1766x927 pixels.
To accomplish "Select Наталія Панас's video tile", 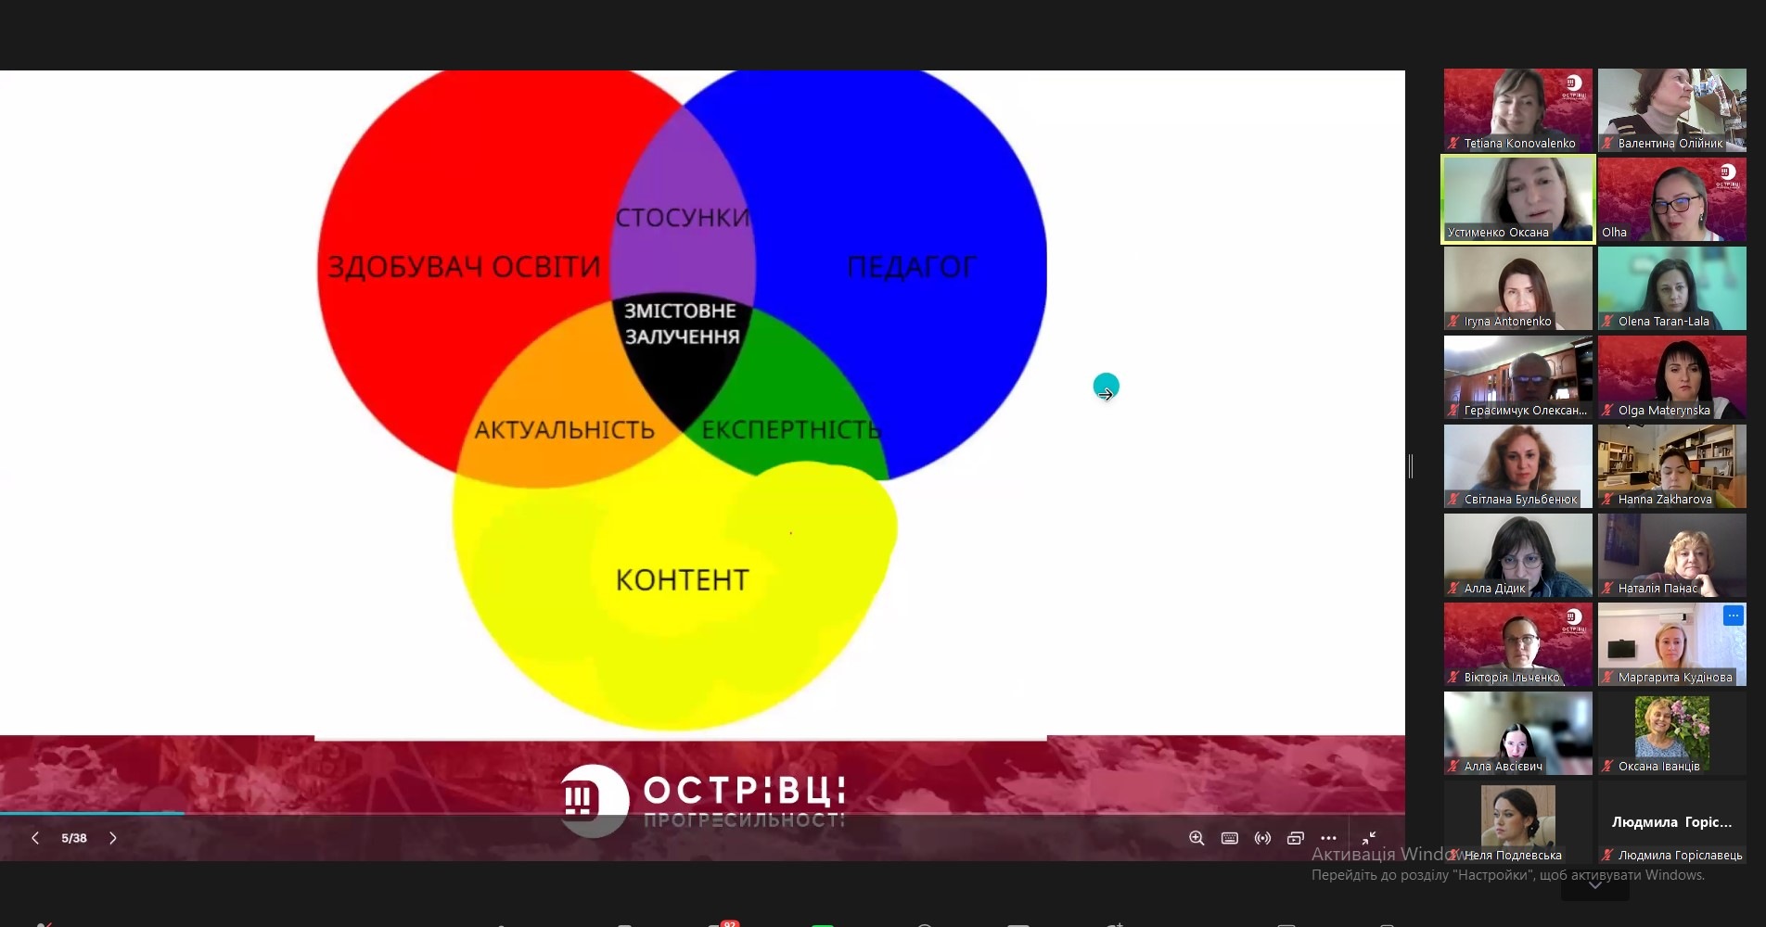I will (1672, 555).
